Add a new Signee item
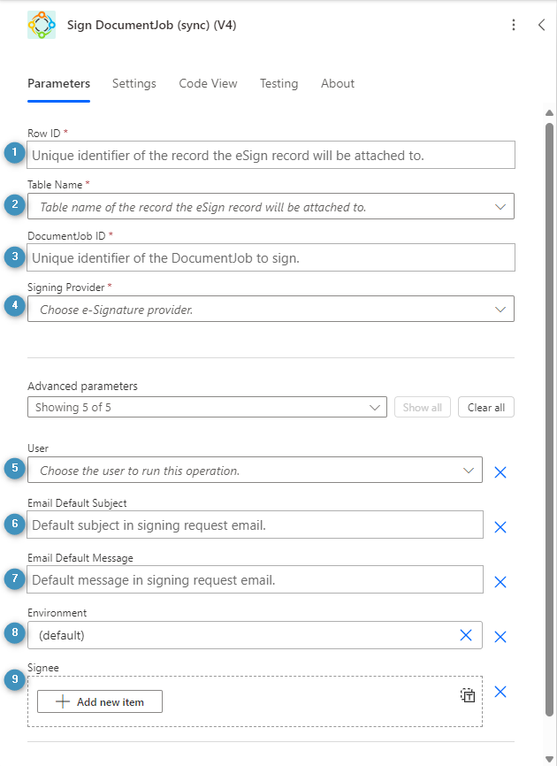The width and height of the screenshot is (557, 766). (x=100, y=701)
